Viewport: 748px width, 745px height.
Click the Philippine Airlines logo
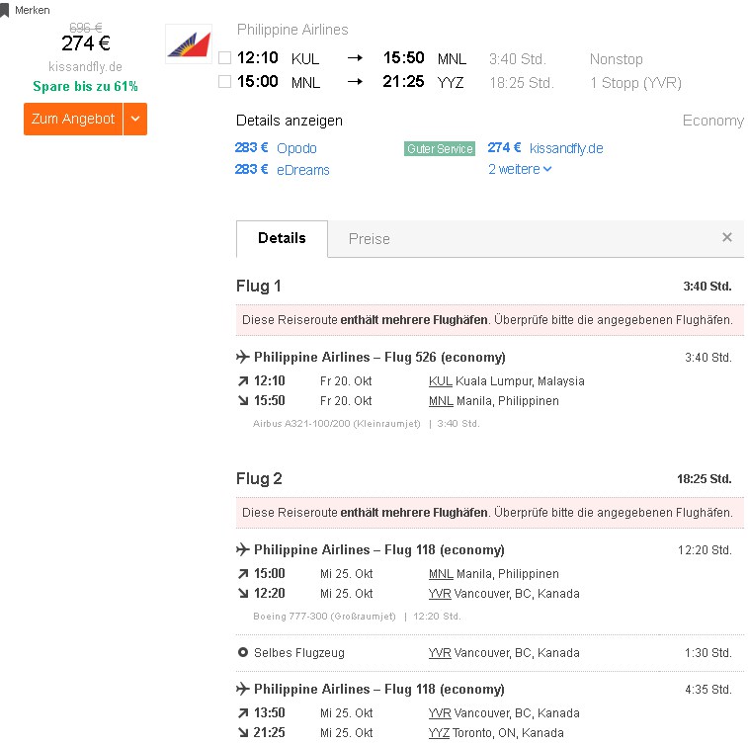(x=189, y=44)
